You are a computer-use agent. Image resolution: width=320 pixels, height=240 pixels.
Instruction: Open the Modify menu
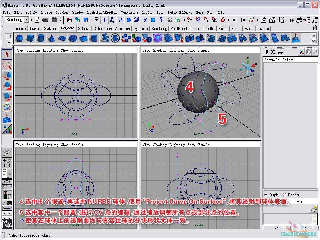pyautogui.click(x=31, y=12)
